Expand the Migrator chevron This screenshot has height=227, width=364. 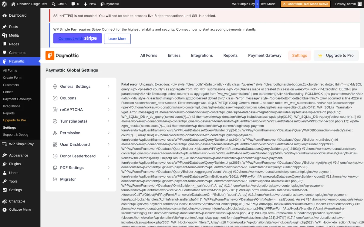(x=109, y=179)
